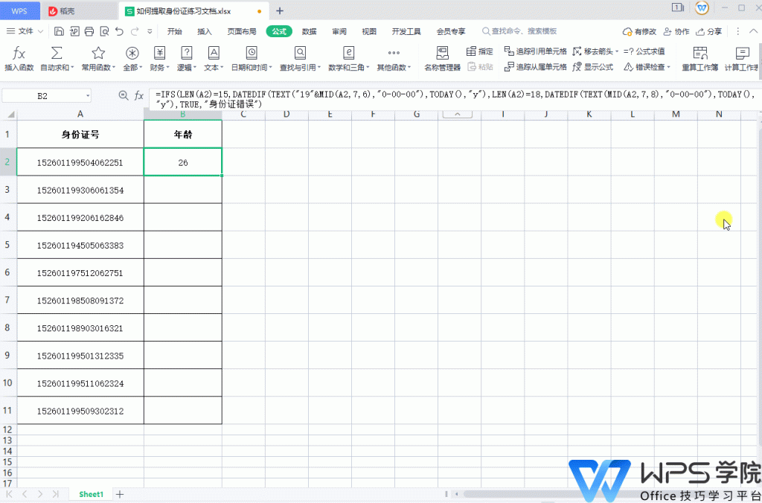Open Text (文本) functions icon
The width and height of the screenshot is (762, 503).
pyautogui.click(x=214, y=53)
